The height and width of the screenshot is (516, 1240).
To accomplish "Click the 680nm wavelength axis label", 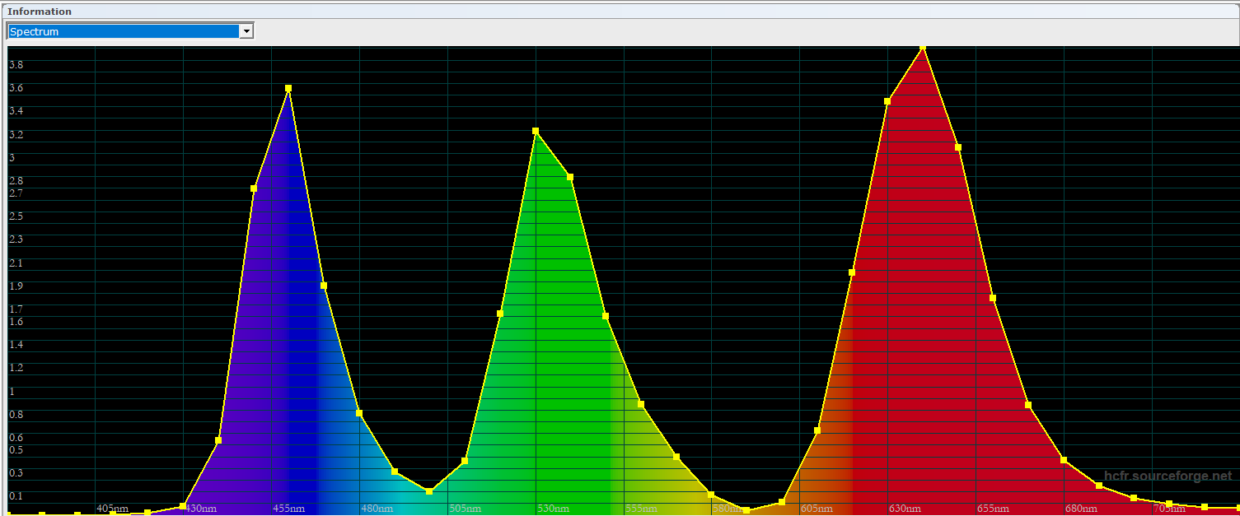I will pyautogui.click(x=1081, y=509).
